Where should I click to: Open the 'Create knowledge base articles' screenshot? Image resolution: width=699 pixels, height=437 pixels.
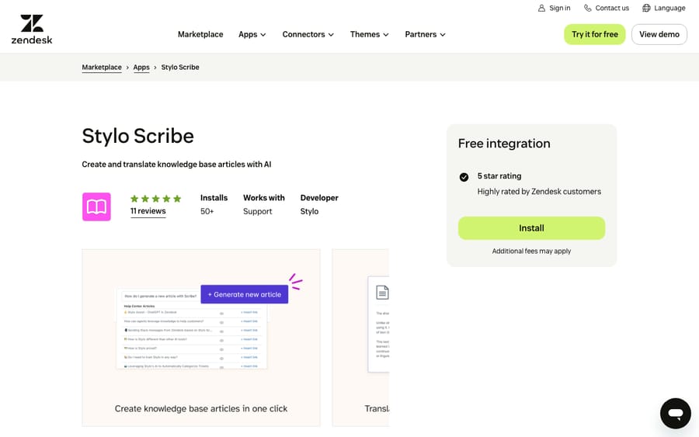[201, 338]
